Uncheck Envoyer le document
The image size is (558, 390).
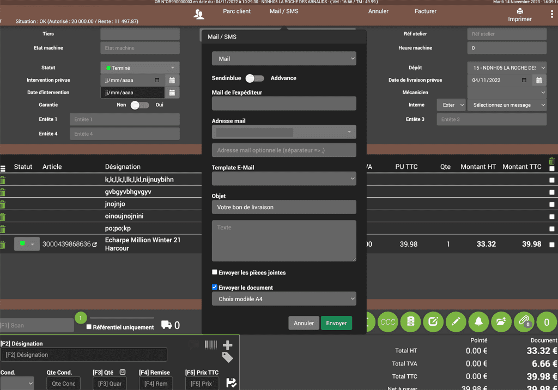click(x=215, y=287)
